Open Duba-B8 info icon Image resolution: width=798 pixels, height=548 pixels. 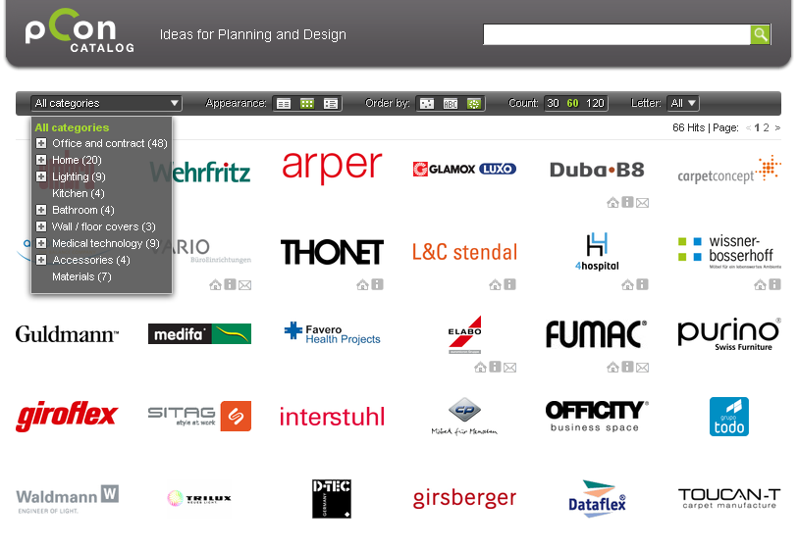pyautogui.click(x=628, y=202)
